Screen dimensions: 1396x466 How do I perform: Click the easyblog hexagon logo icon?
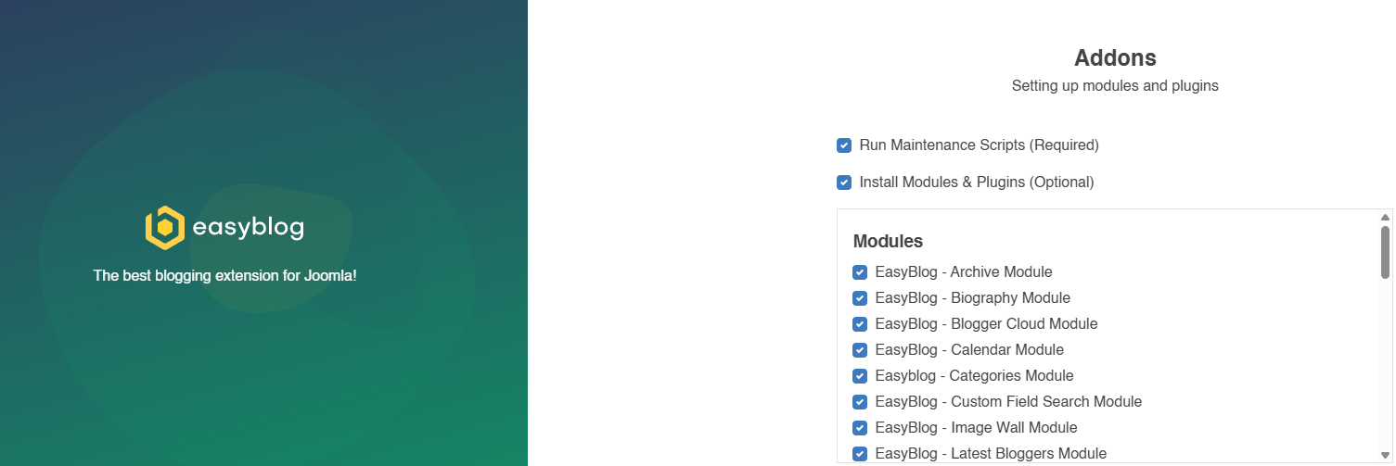(x=164, y=228)
